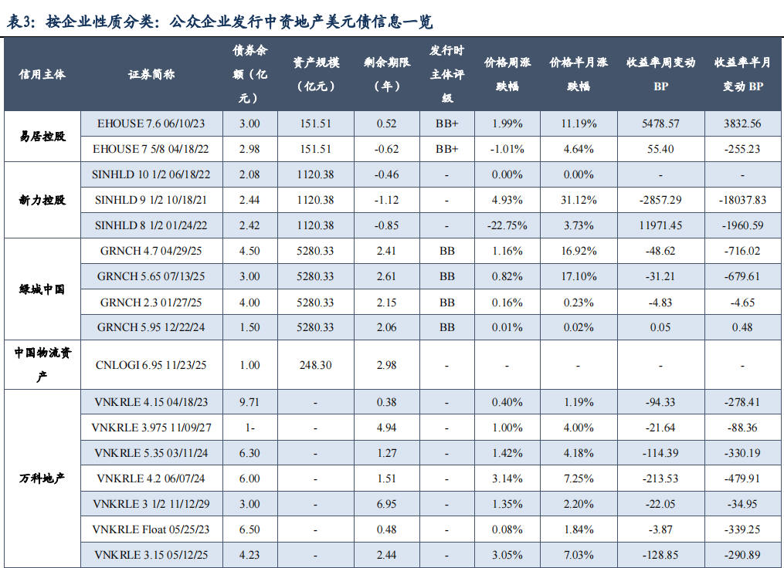This screenshot has width=784, height=568.
Task: Click bond CNLOGI 6.95 11/23/25
Action: [151, 365]
